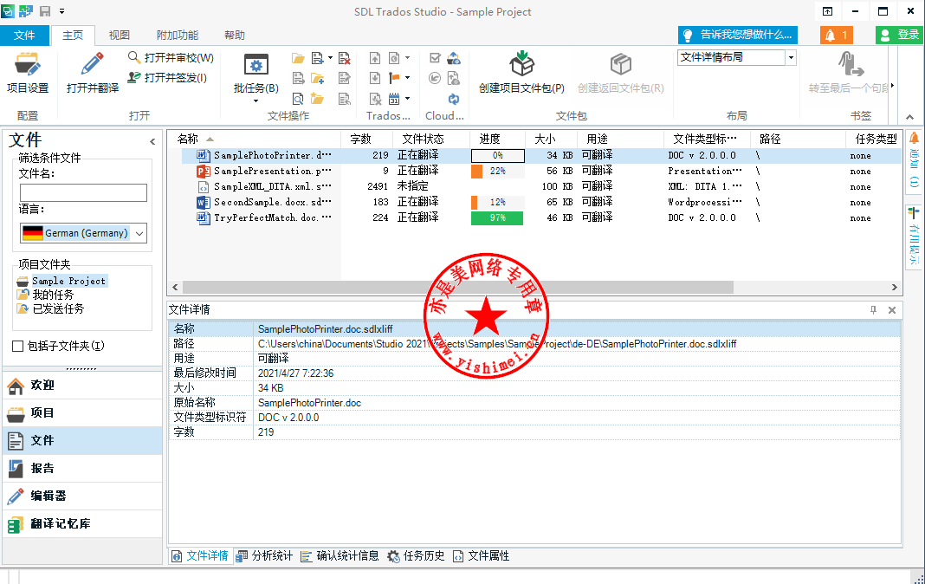Expand the 批任务(B) dropdown arrow
Viewport: 925px width, 584px height.
(256, 101)
